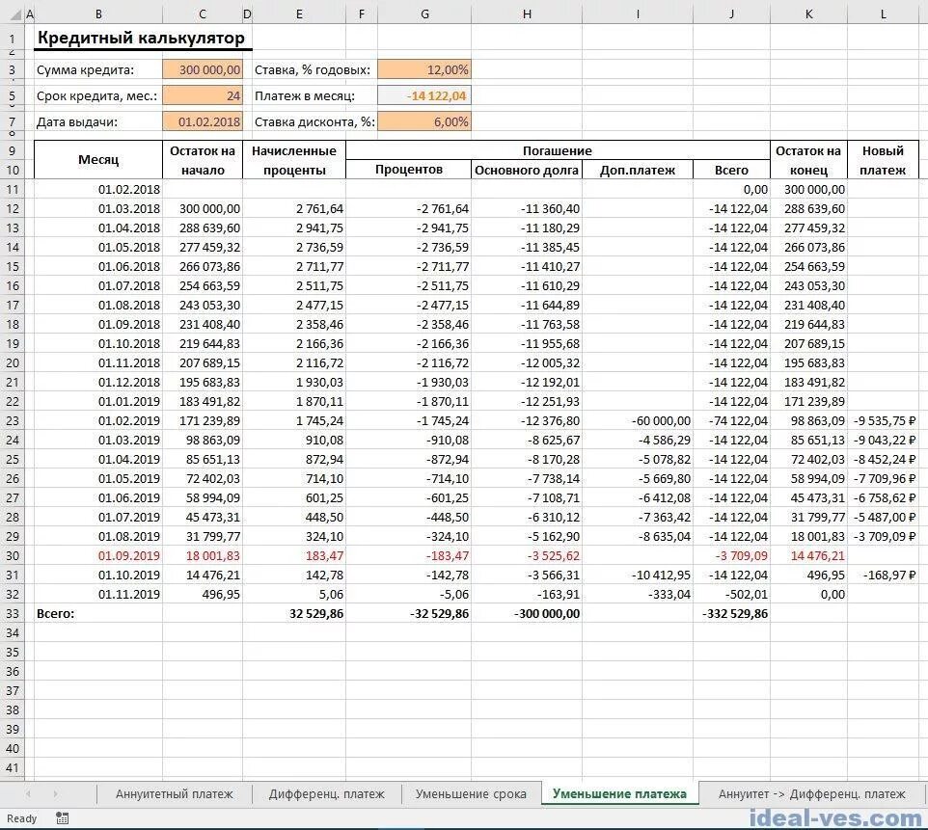928x830 pixels.
Task: Select end balance cell 14 476,21 in red
Action: 808,555
